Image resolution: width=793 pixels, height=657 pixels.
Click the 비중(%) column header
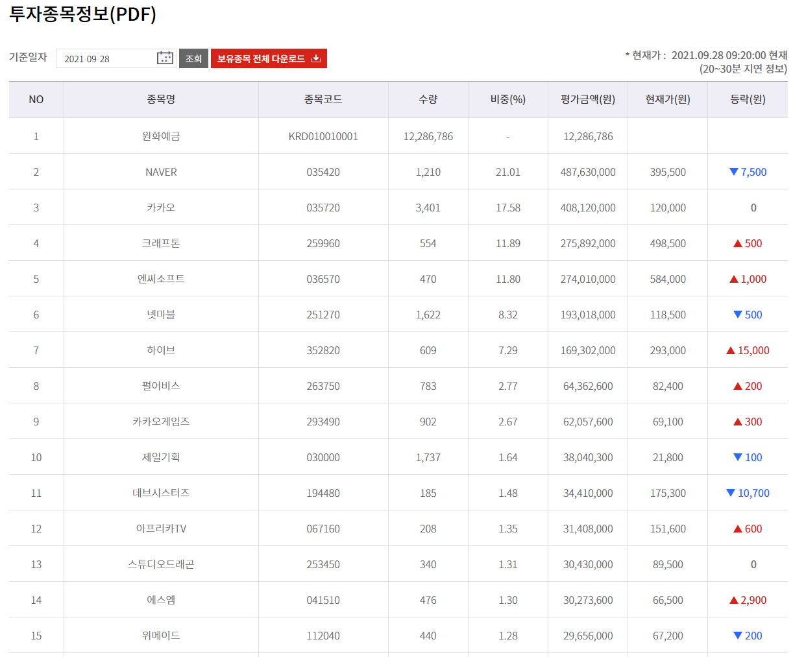click(x=508, y=99)
